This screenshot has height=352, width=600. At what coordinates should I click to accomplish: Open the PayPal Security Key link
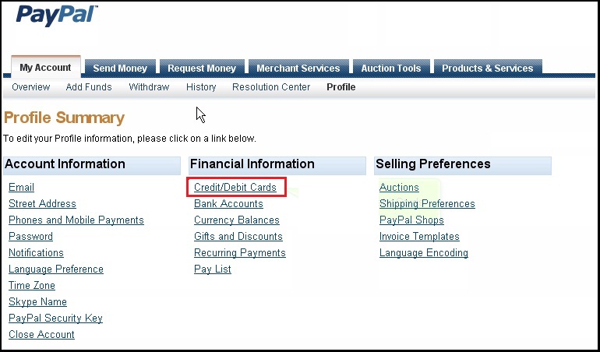[55, 319]
